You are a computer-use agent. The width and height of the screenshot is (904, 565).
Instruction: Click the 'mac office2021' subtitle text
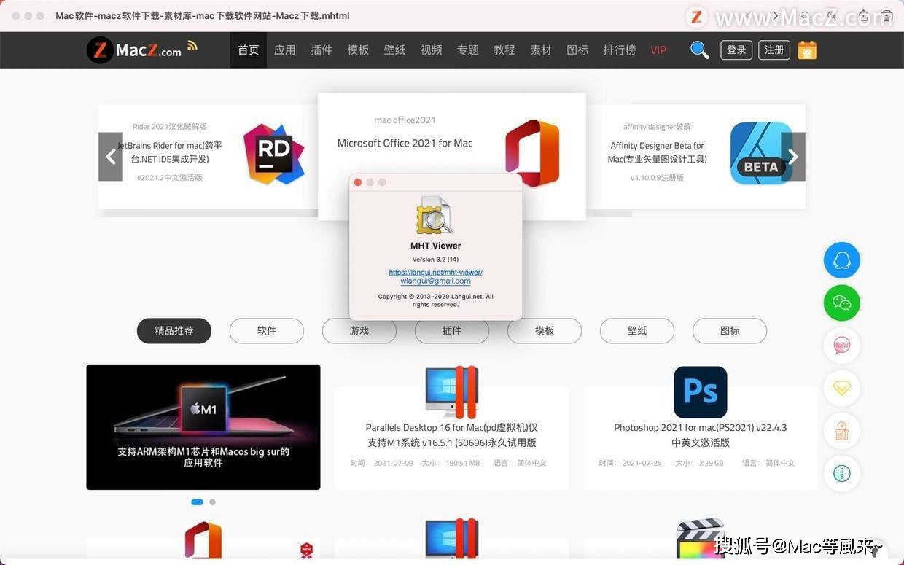click(405, 120)
